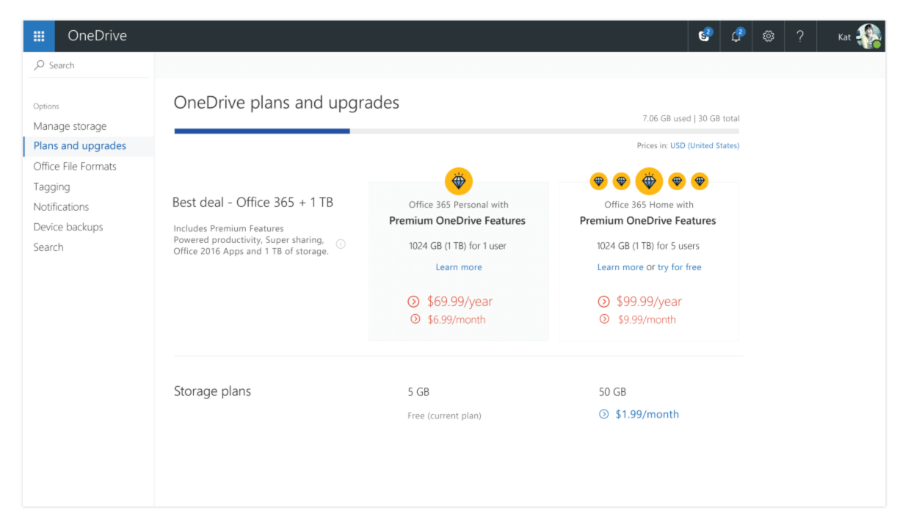
Task: Click Learn more under Office 365 Home
Action: click(620, 267)
